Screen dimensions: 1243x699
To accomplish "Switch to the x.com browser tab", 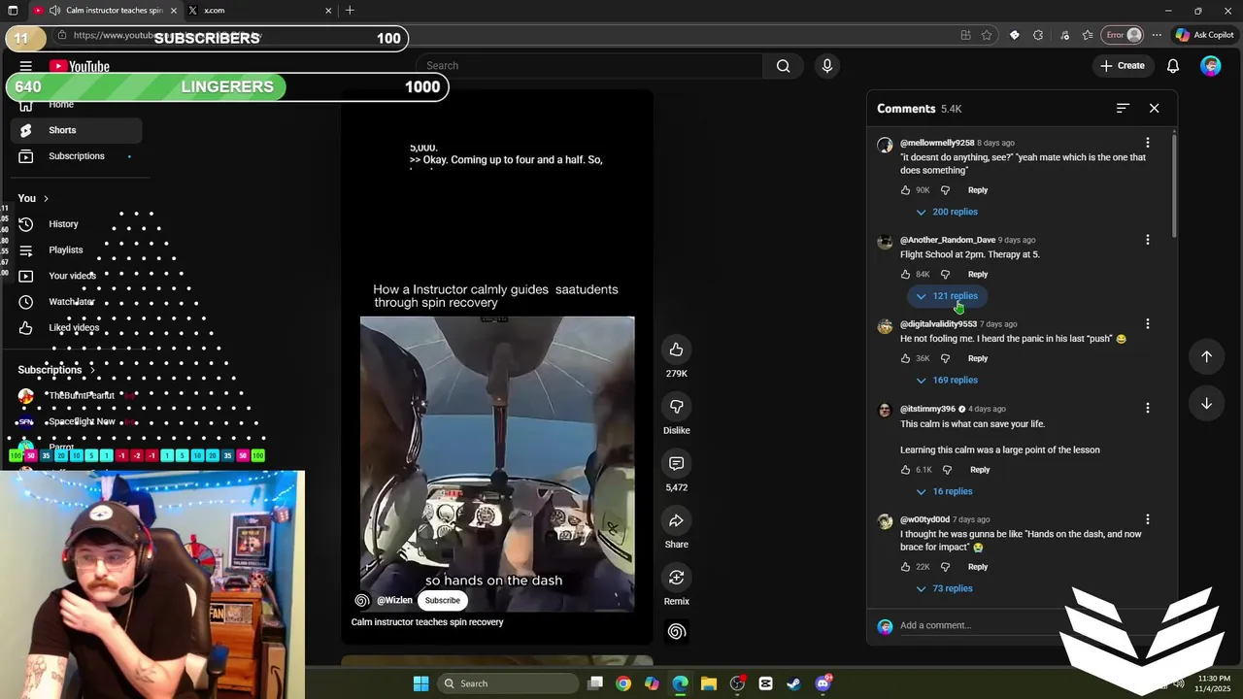I will coord(257,11).
